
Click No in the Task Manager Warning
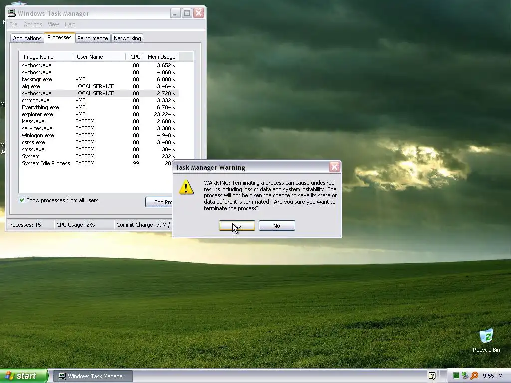point(277,226)
